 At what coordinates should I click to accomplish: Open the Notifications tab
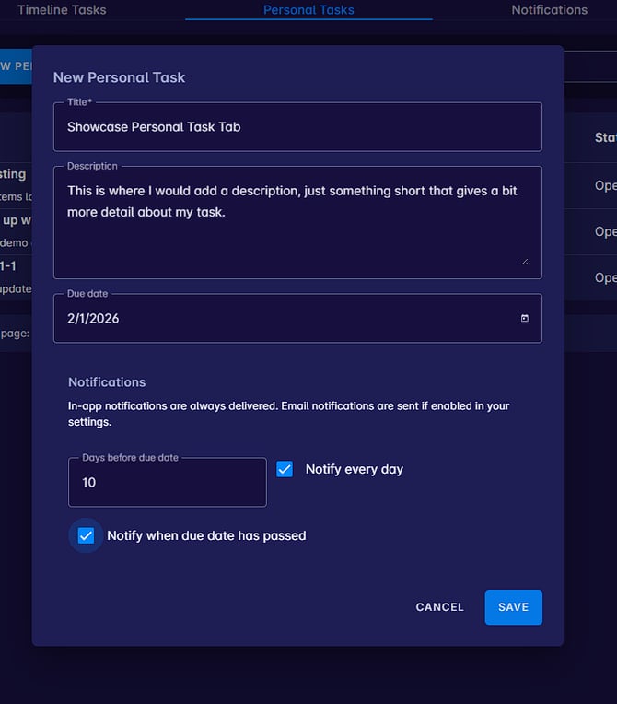(x=549, y=10)
